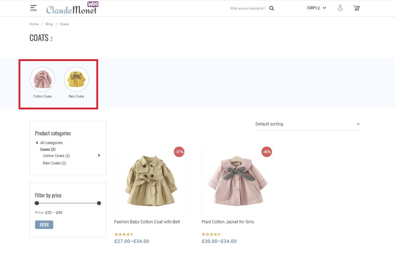Click the maximum price slider handle
The width and height of the screenshot is (395, 271).
[x=99, y=203]
